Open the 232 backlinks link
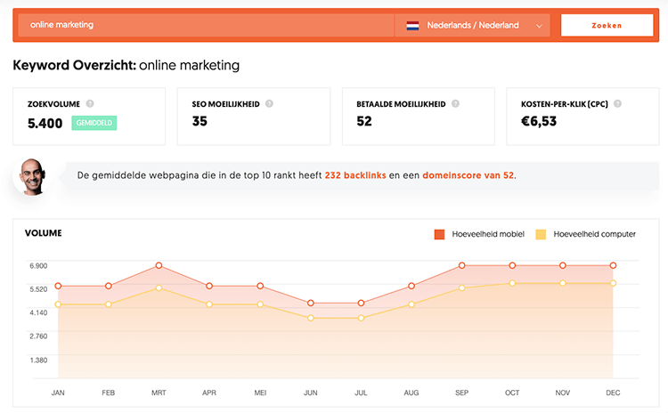The height and width of the screenshot is (413, 668). 355,175
